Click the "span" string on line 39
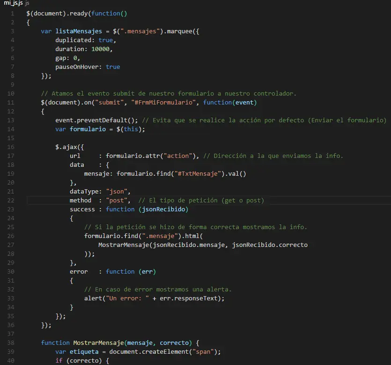Screen dimensions: 391x365 [x=203, y=352]
